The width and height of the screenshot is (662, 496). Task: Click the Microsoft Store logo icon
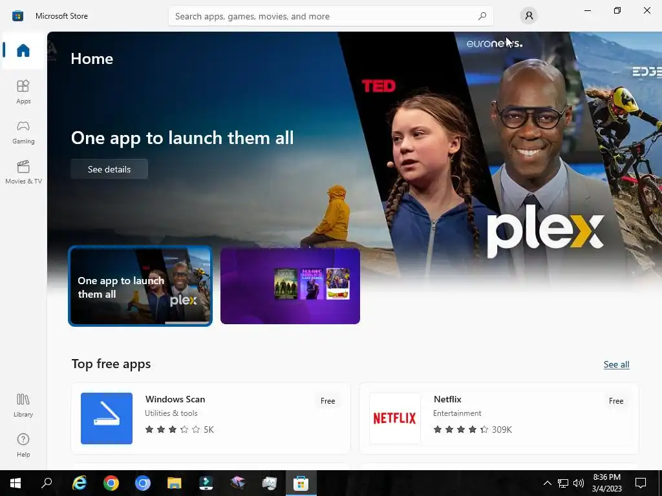(x=17, y=16)
